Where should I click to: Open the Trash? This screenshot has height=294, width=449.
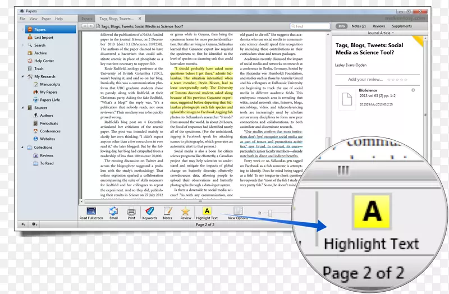pyautogui.click(x=39, y=68)
